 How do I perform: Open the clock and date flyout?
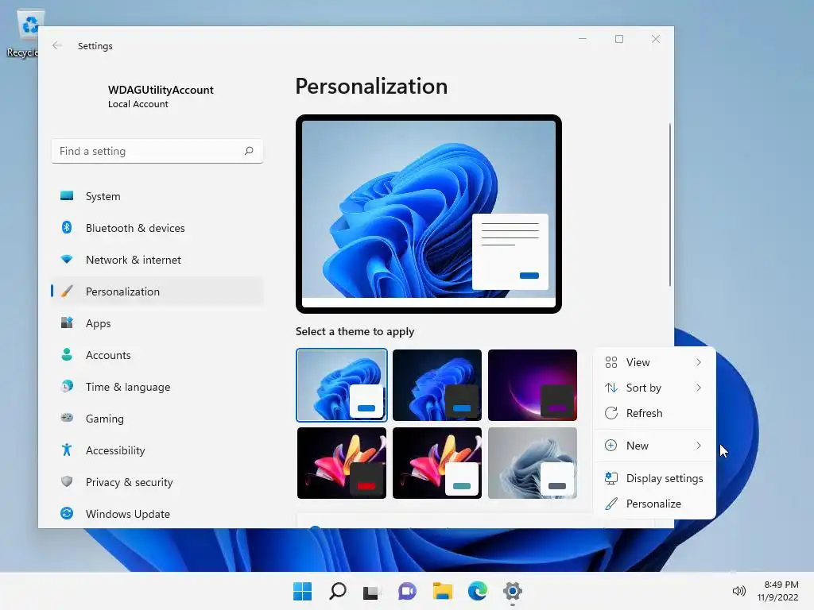[x=777, y=591]
